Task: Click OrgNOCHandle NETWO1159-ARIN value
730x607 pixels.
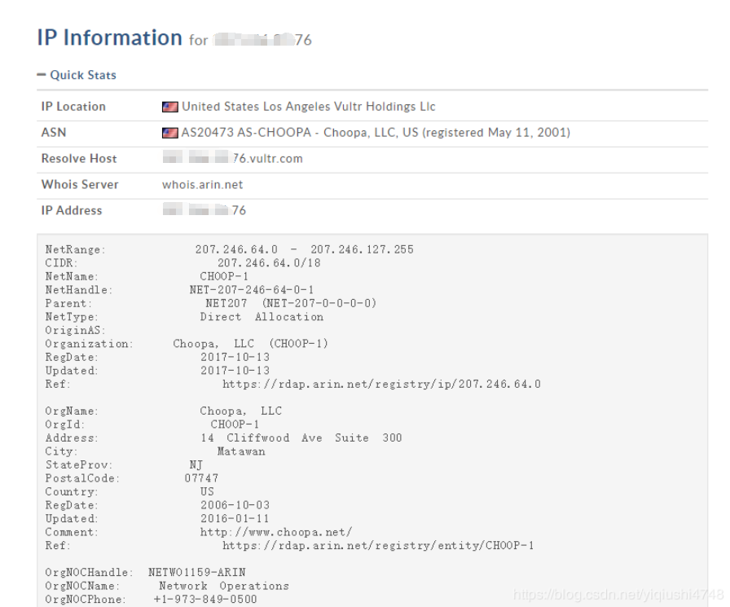Action: click(x=197, y=572)
